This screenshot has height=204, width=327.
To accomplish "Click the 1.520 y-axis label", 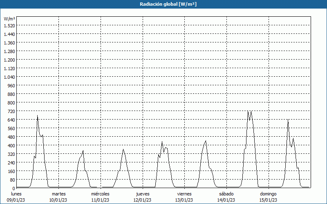I will click(x=9, y=25).
